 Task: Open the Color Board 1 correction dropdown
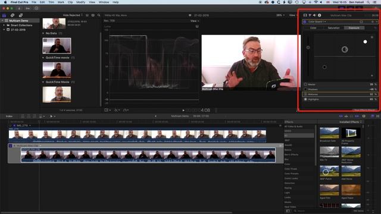click(x=317, y=21)
